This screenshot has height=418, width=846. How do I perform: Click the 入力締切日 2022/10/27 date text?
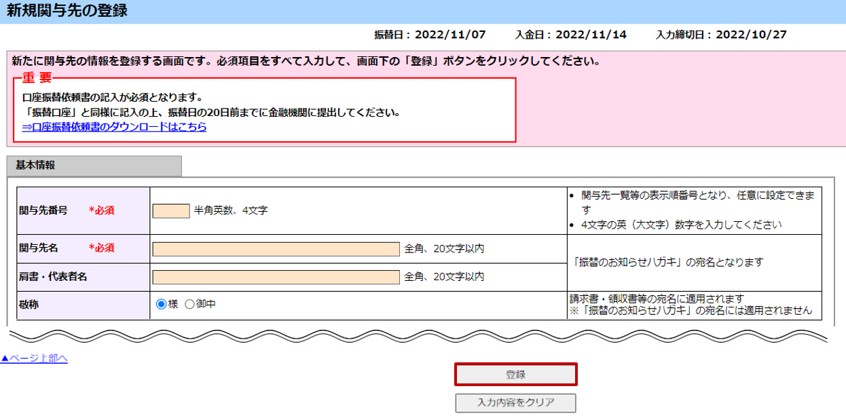721,35
